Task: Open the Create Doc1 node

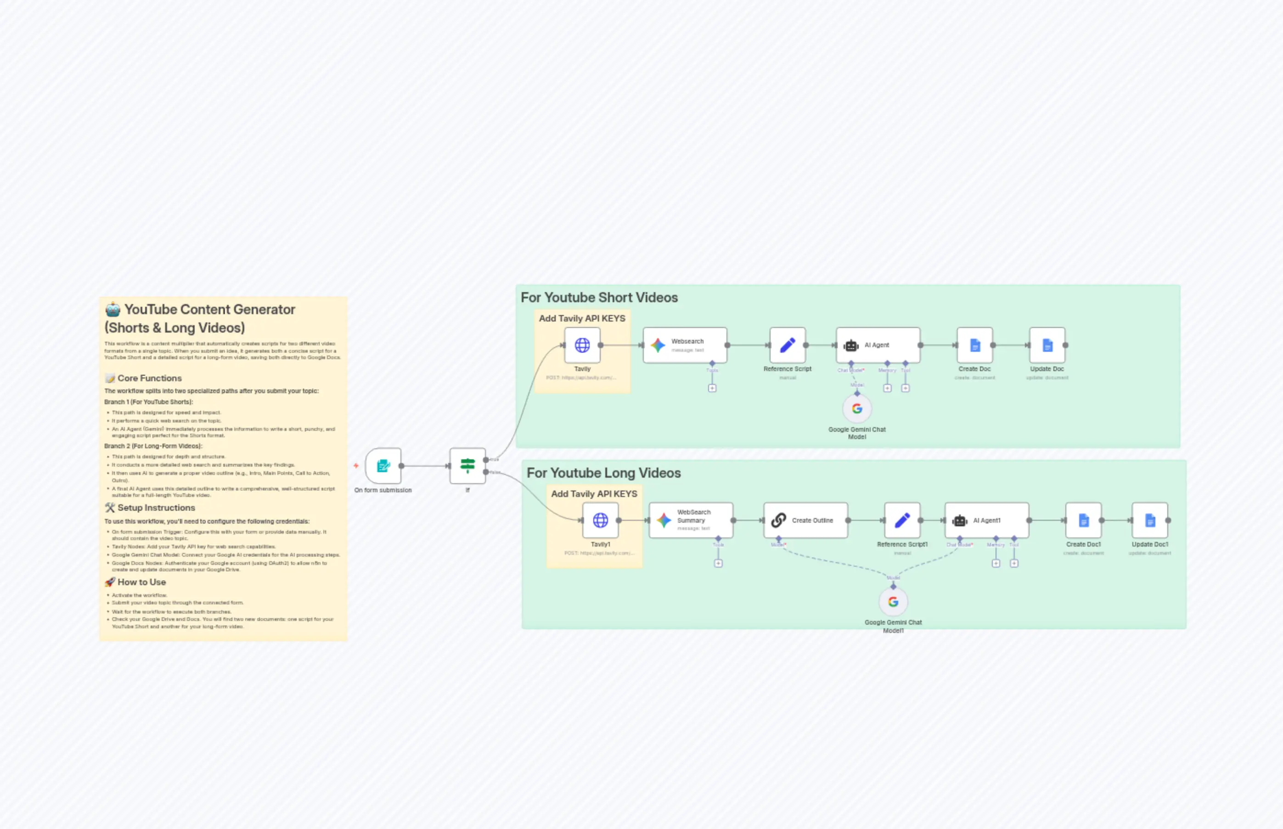Action: (1083, 520)
